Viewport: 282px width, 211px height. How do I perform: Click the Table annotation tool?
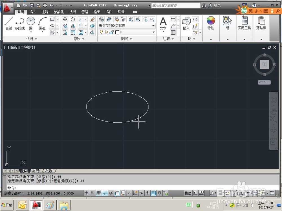[173, 32]
